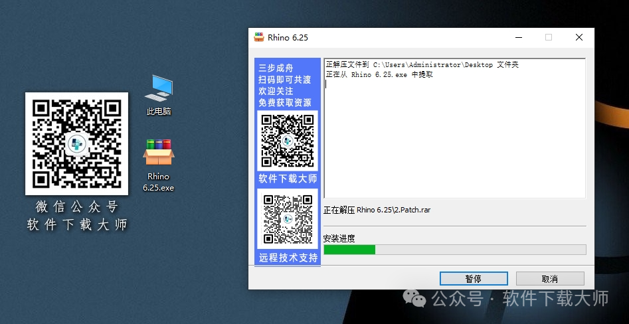629x324 pixels.
Task: Click the 安装进度 label
Action: tap(339, 238)
